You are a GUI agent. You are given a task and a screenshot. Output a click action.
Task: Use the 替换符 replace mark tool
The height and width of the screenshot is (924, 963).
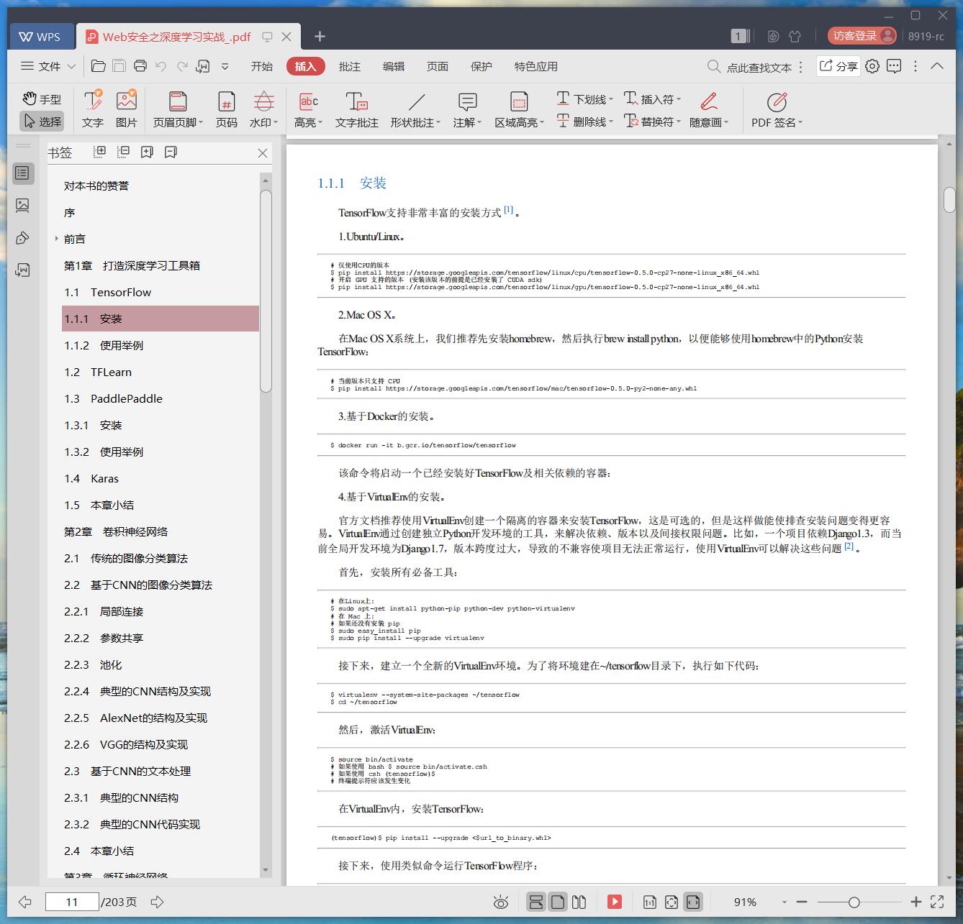tap(652, 122)
